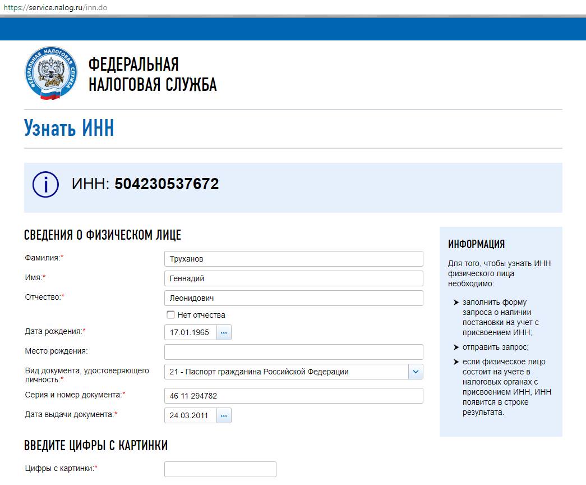Click the issue date field 24.03.2011
Screen dimensions: 586x485
tap(191, 415)
